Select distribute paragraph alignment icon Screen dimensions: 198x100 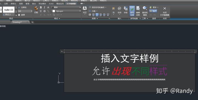tap(108, 15)
